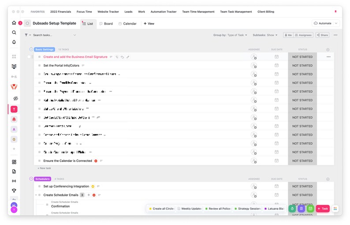The width and height of the screenshot is (350, 225).
Task: Open the Home icon in sidebar
Action: 14,23
